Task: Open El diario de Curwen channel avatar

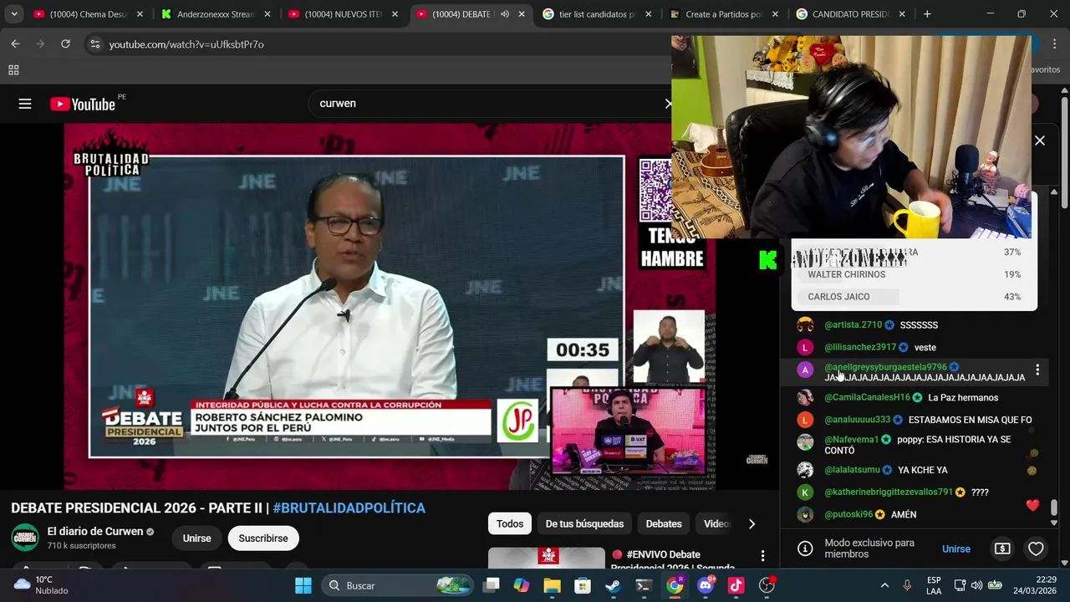Action: point(25,538)
